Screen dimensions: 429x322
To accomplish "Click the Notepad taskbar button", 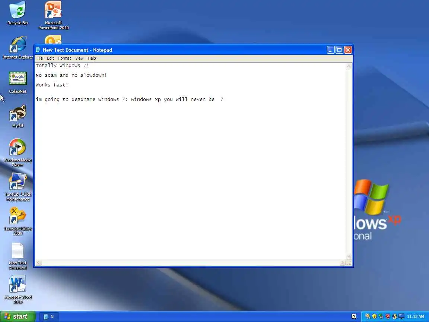I will 50,317.
